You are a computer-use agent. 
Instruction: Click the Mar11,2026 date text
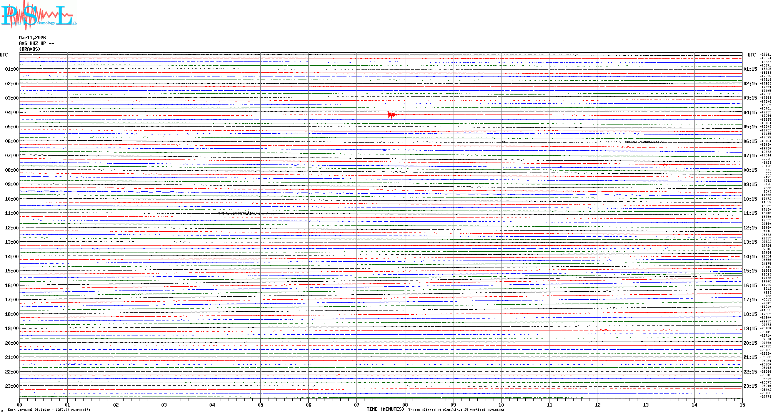click(x=32, y=38)
